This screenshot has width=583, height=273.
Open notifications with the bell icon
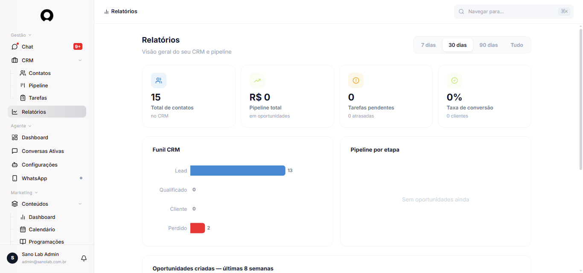(84, 258)
